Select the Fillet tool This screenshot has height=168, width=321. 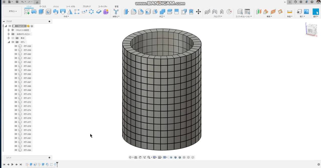(x=134, y=11)
